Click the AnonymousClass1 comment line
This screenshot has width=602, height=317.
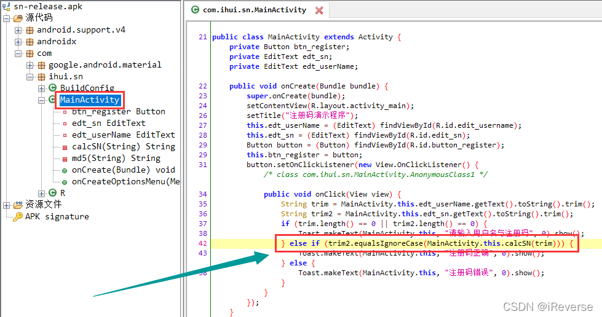point(376,174)
